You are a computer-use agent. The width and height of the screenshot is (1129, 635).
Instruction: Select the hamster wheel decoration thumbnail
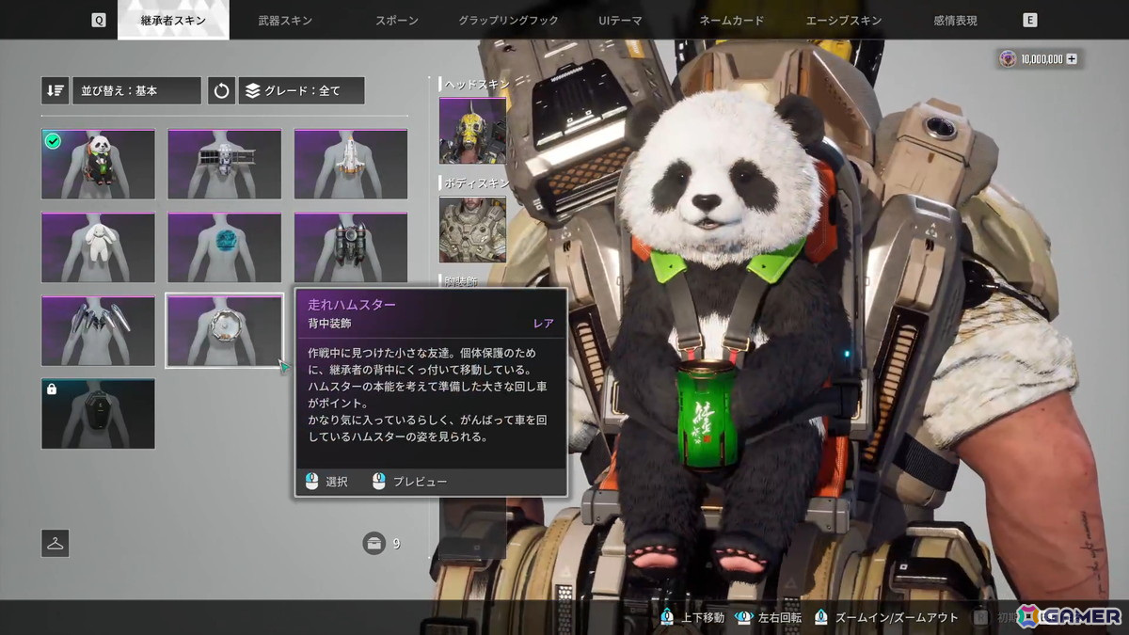pyautogui.click(x=224, y=330)
